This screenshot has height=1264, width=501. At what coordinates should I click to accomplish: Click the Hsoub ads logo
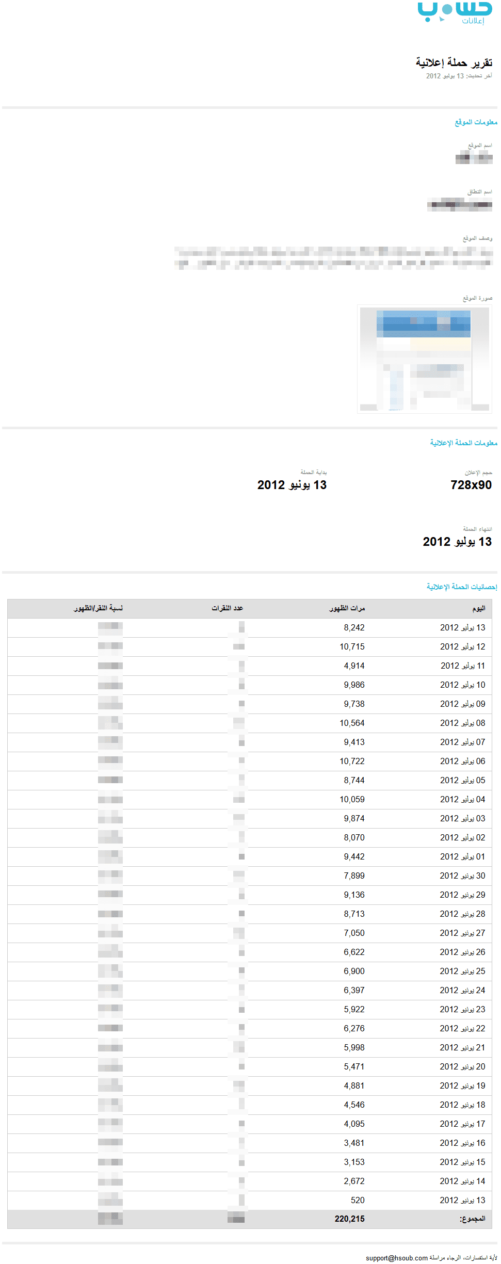[x=454, y=12]
